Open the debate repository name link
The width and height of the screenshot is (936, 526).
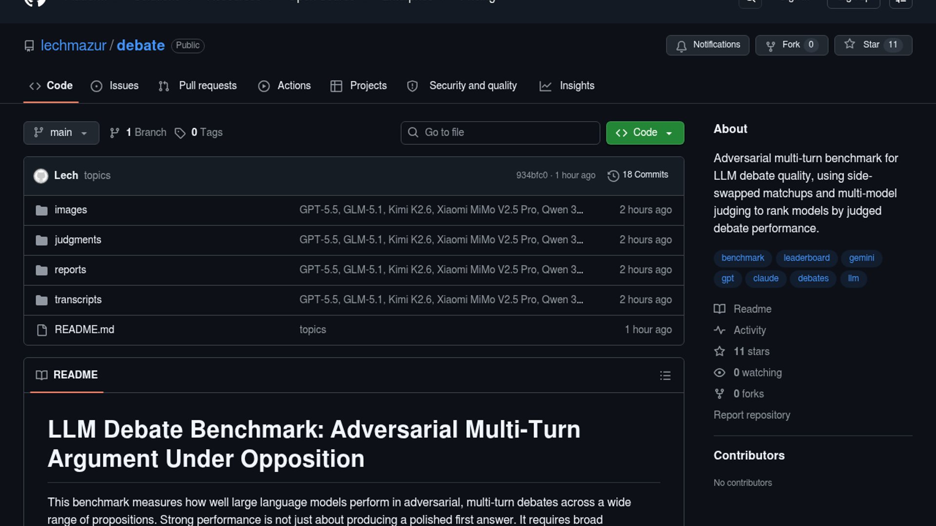pos(141,45)
